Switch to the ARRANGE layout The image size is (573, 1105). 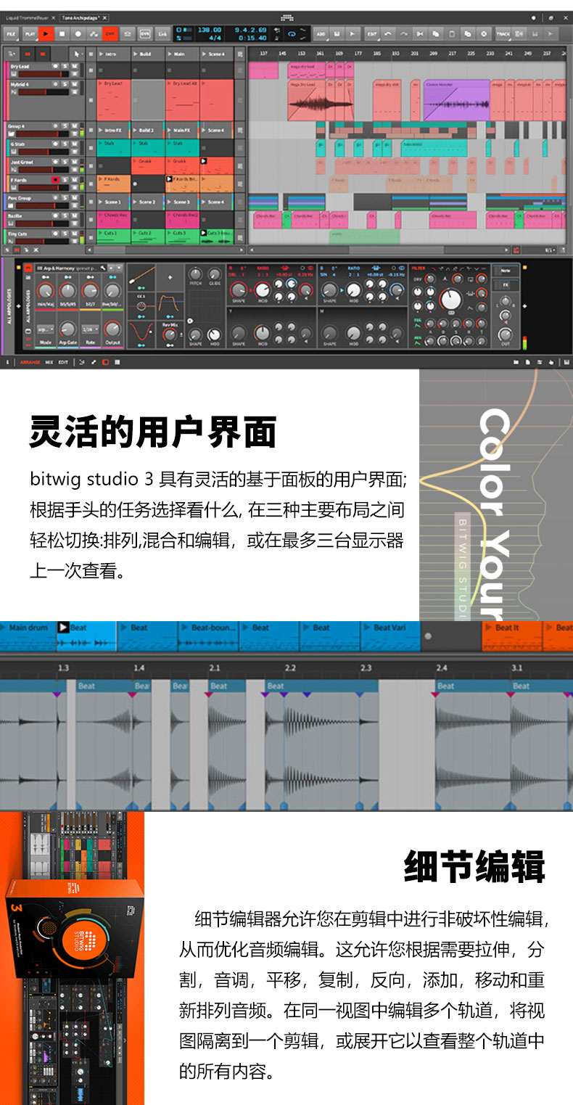tap(30, 361)
